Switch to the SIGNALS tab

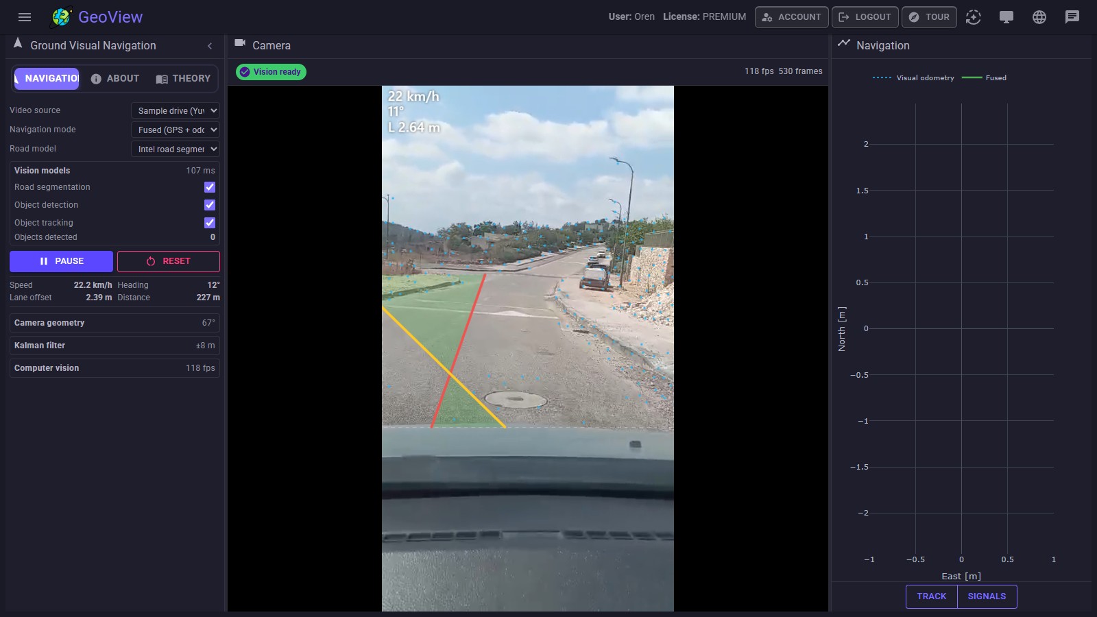[x=987, y=596]
